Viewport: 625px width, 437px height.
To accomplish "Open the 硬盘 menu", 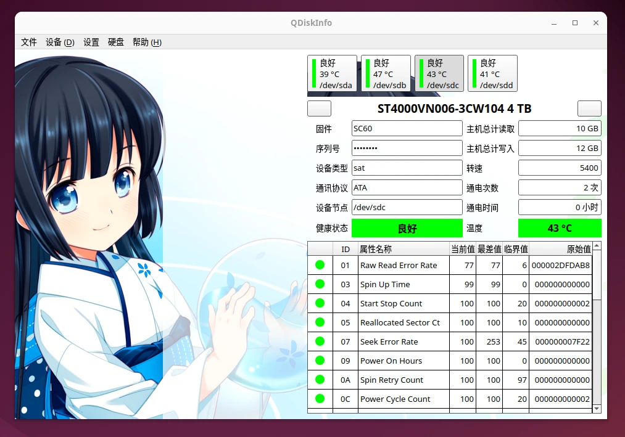I will 116,42.
